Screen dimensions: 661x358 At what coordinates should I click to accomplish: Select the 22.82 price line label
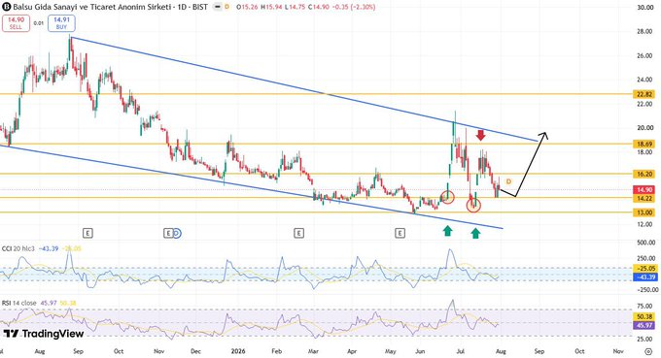644,94
